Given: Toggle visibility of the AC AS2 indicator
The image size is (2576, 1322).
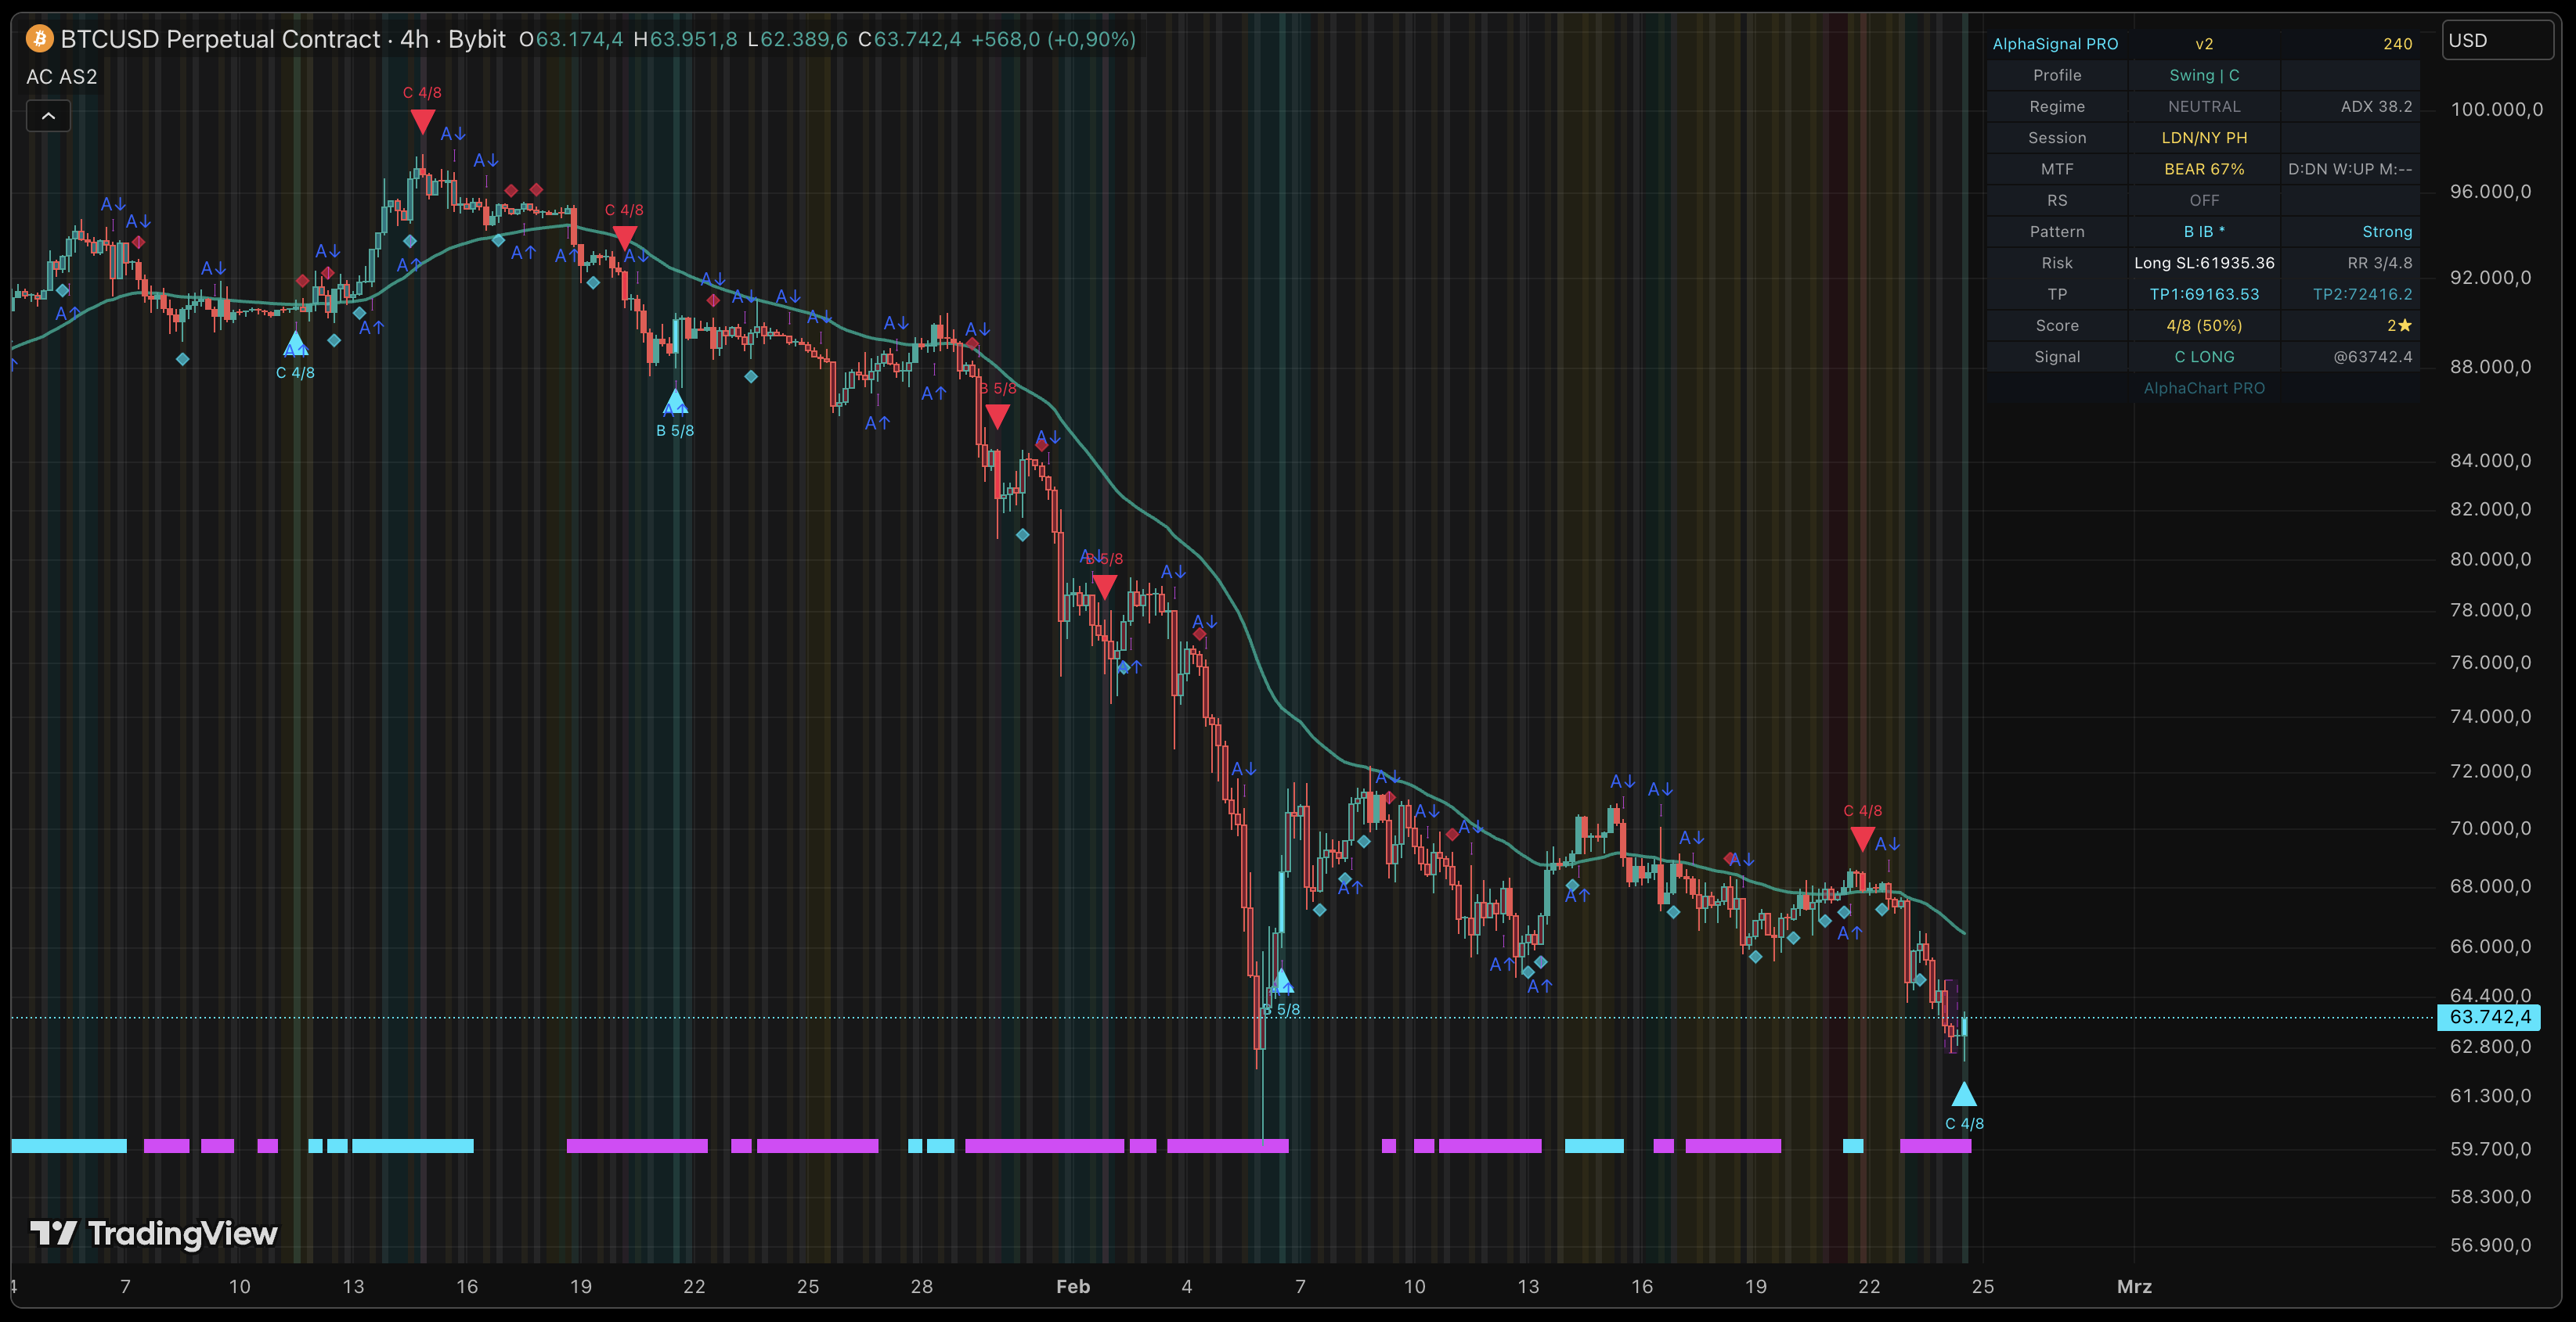Looking at the screenshot, I should pyautogui.click(x=61, y=76).
